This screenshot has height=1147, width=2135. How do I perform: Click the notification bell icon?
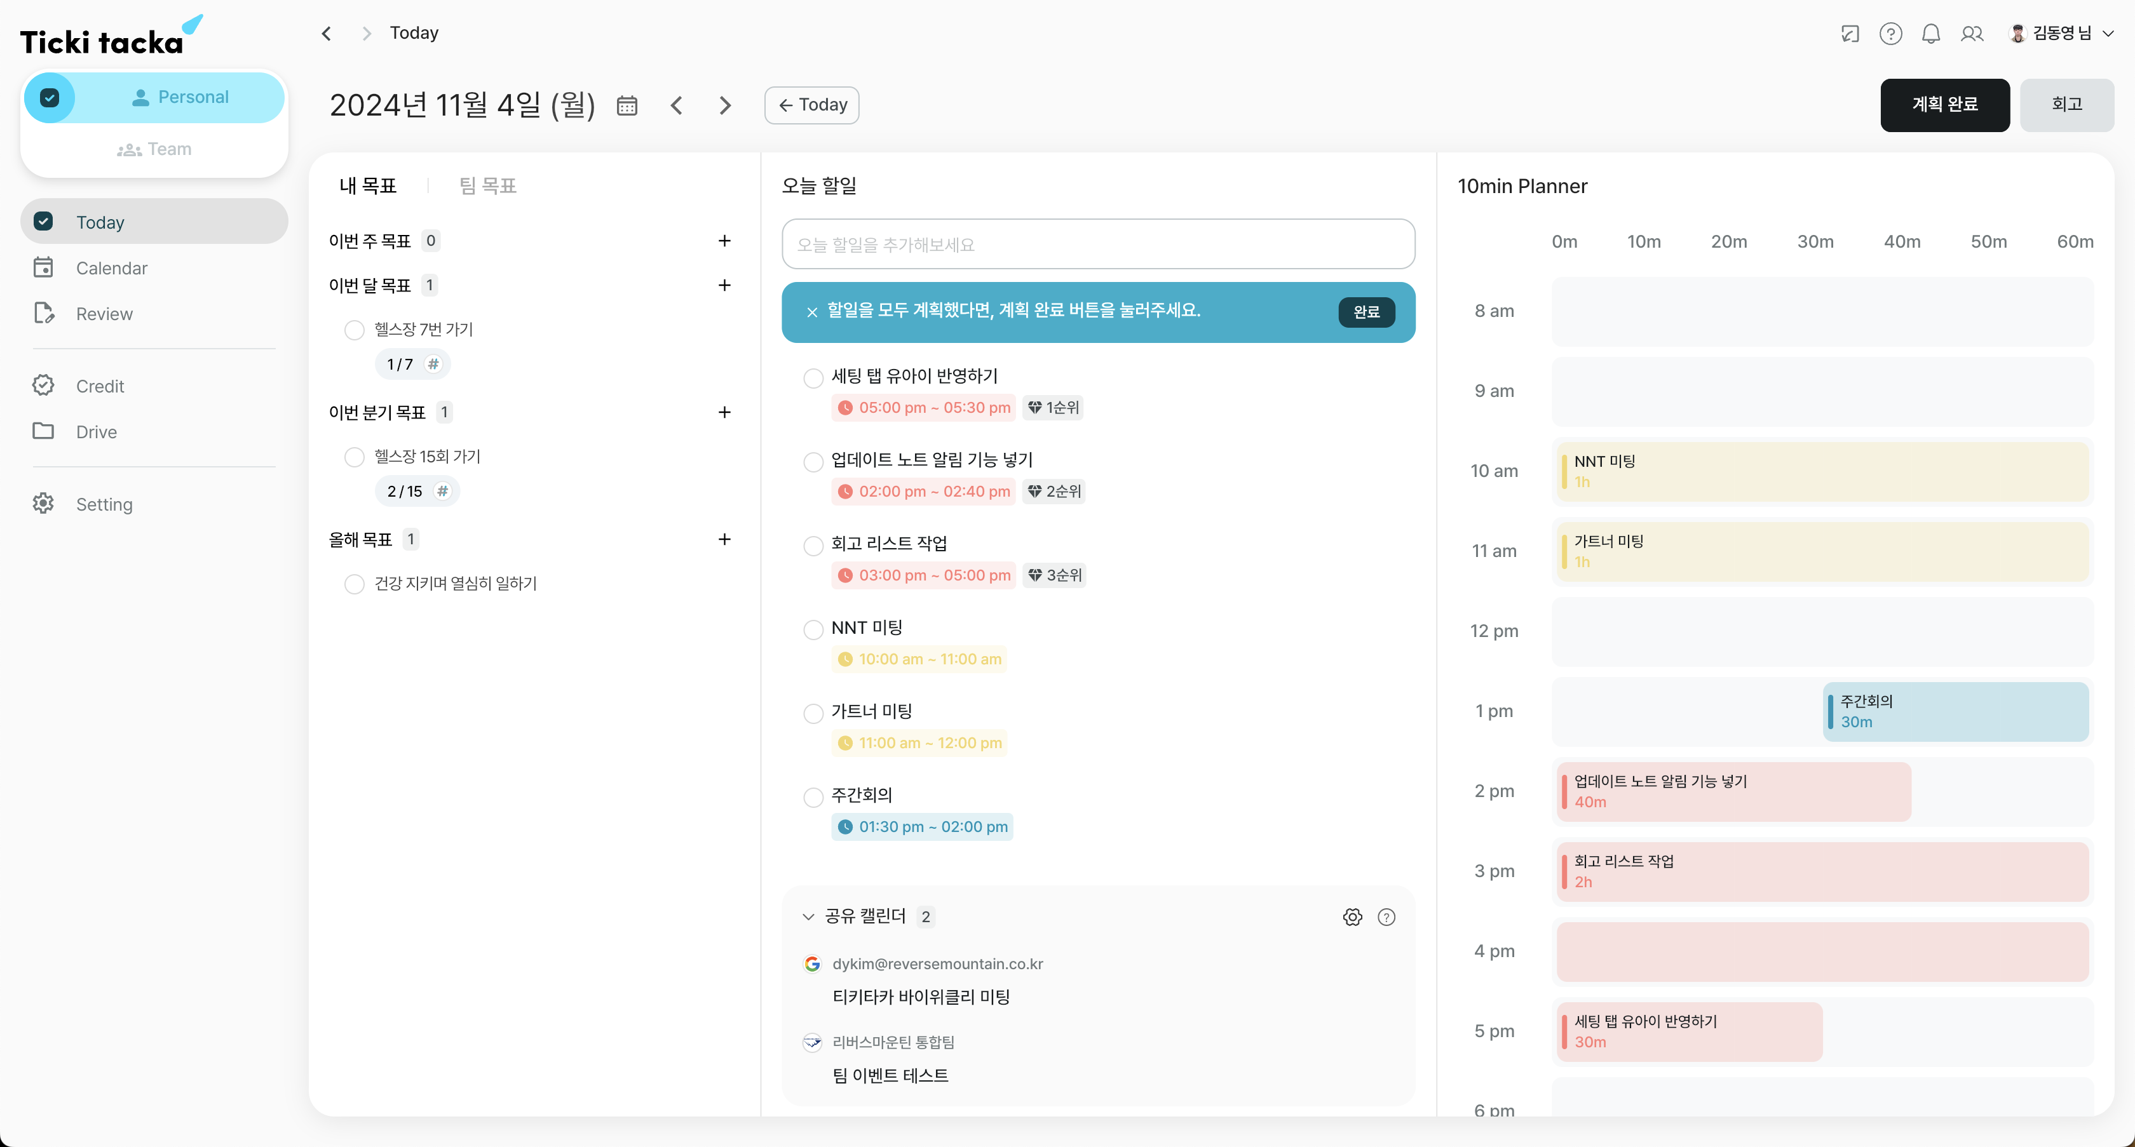[x=1931, y=33]
